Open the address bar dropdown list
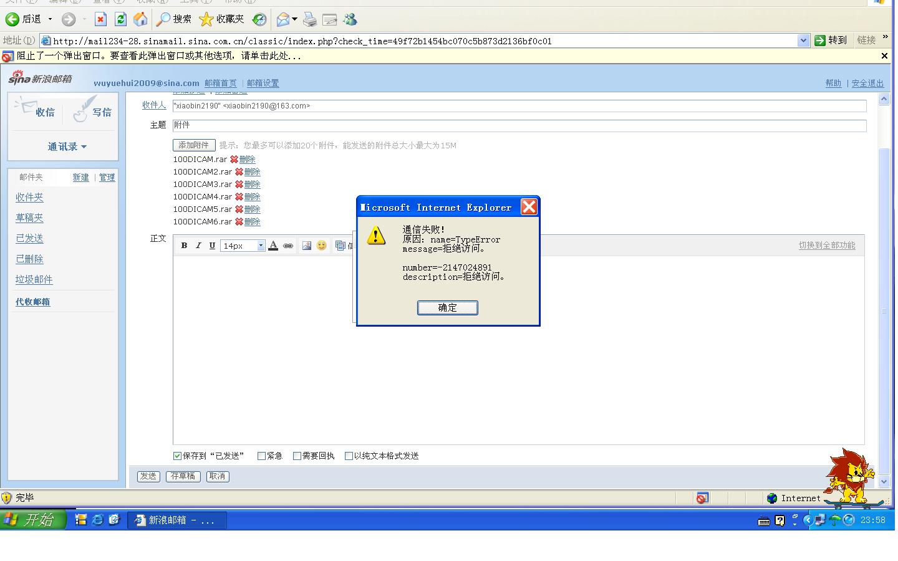Screen dimensions: 898x561 pos(803,41)
